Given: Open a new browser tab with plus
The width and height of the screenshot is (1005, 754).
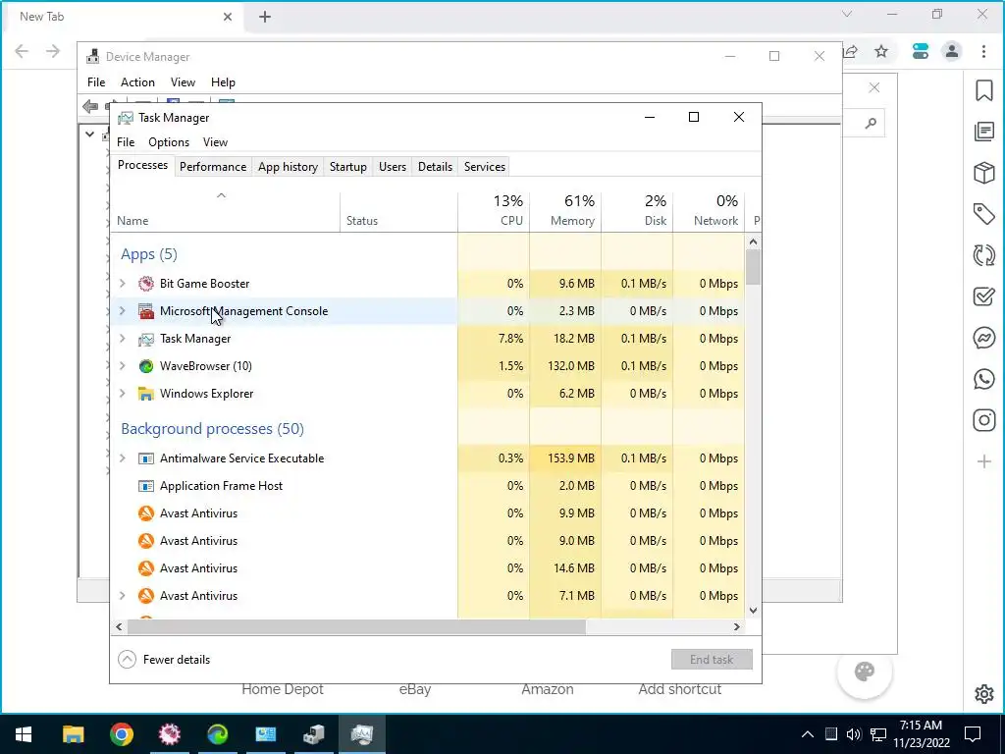Looking at the screenshot, I should (x=265, y=17).
